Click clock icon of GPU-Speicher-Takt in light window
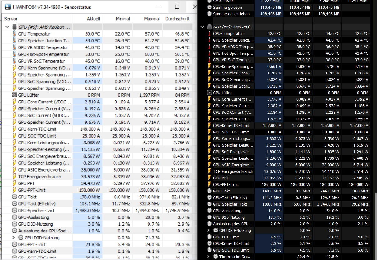Screen dimensions: 377x260 14,211
